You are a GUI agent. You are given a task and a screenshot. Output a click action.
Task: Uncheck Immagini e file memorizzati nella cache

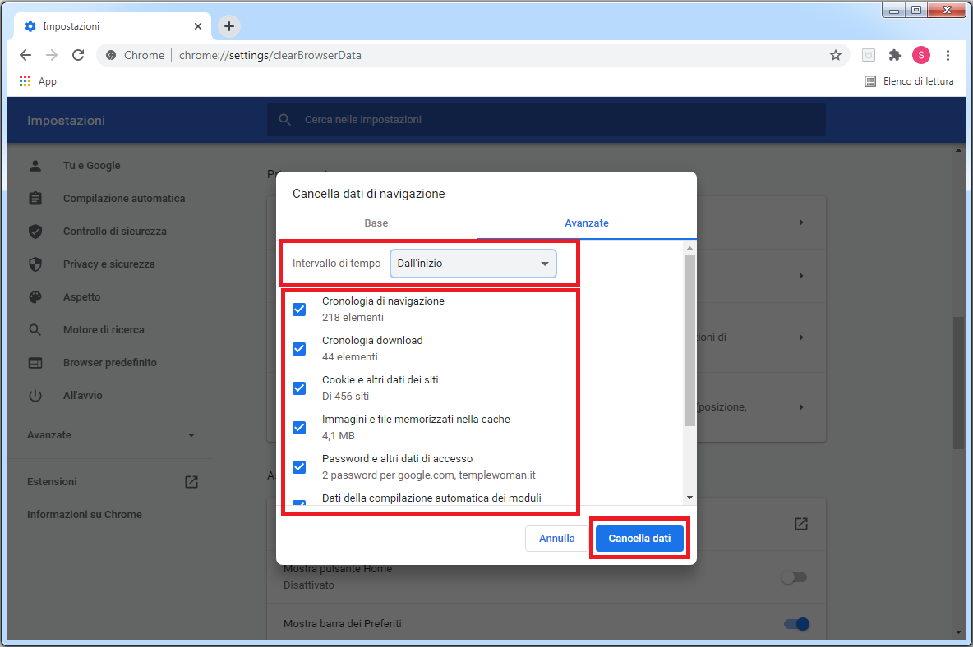299,428
